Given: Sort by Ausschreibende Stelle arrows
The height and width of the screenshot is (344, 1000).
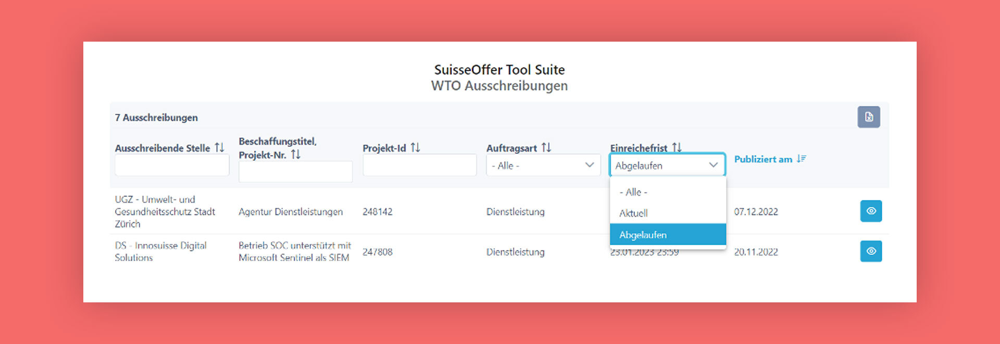Looking at the screenshot, I should click(219, 148).
